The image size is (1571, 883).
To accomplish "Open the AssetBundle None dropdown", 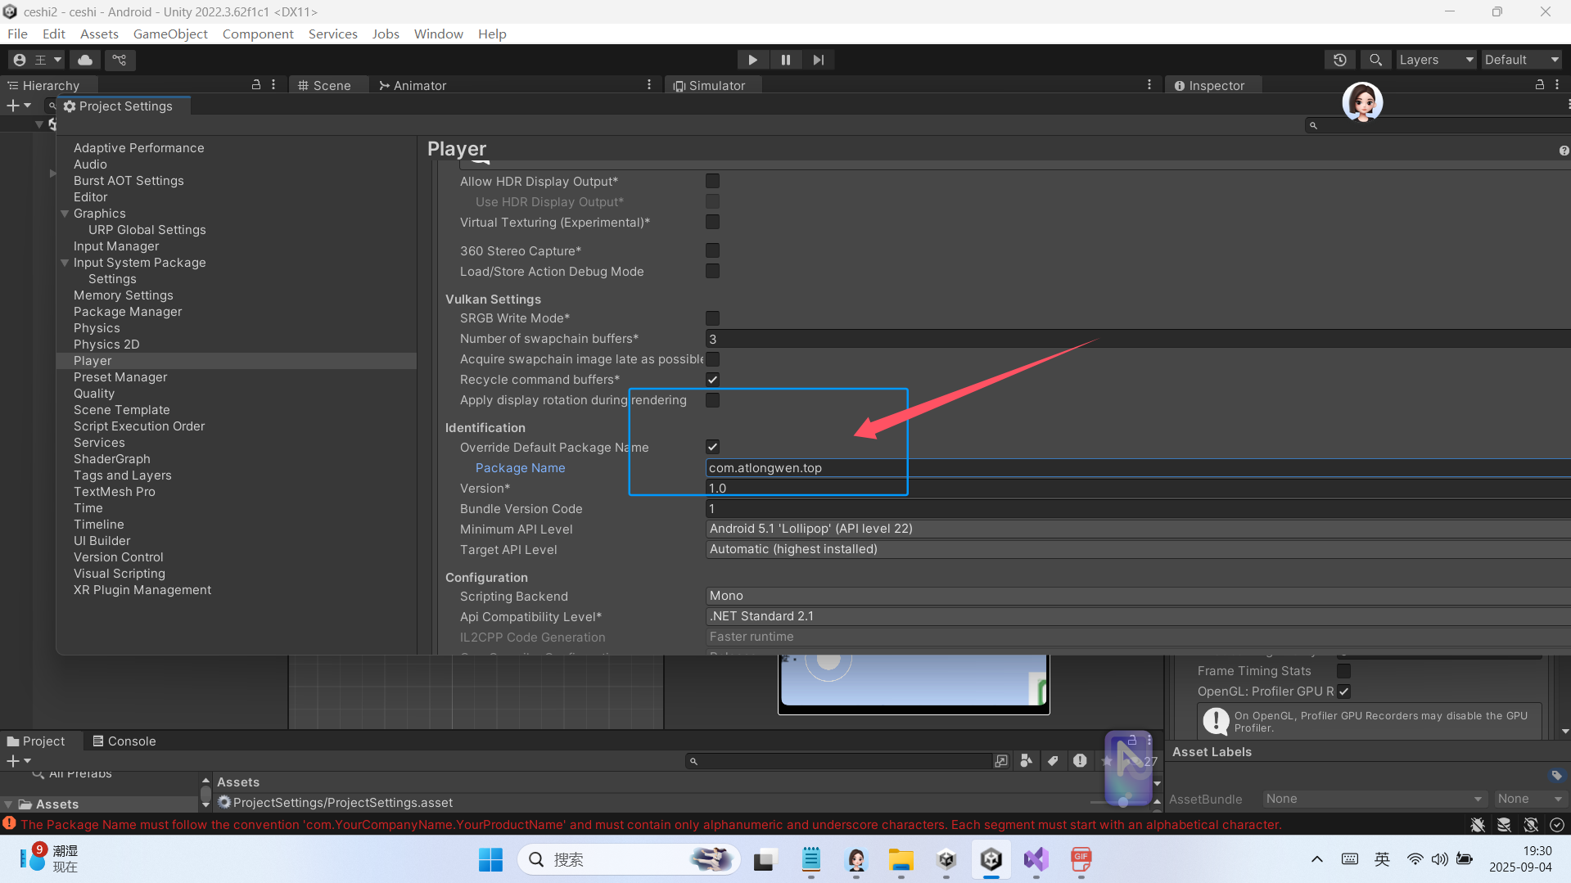I will point(1375,799).
